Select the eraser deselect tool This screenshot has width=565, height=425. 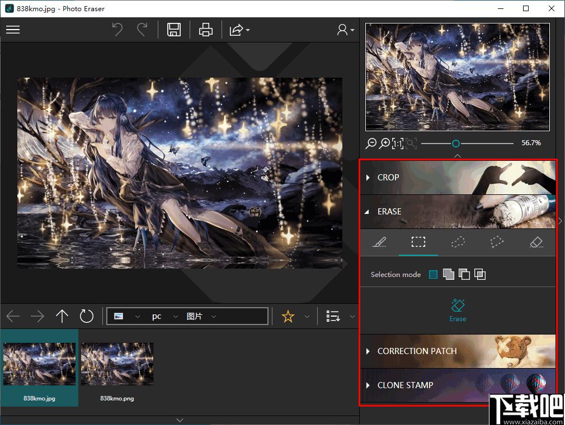tap(536, 242)
